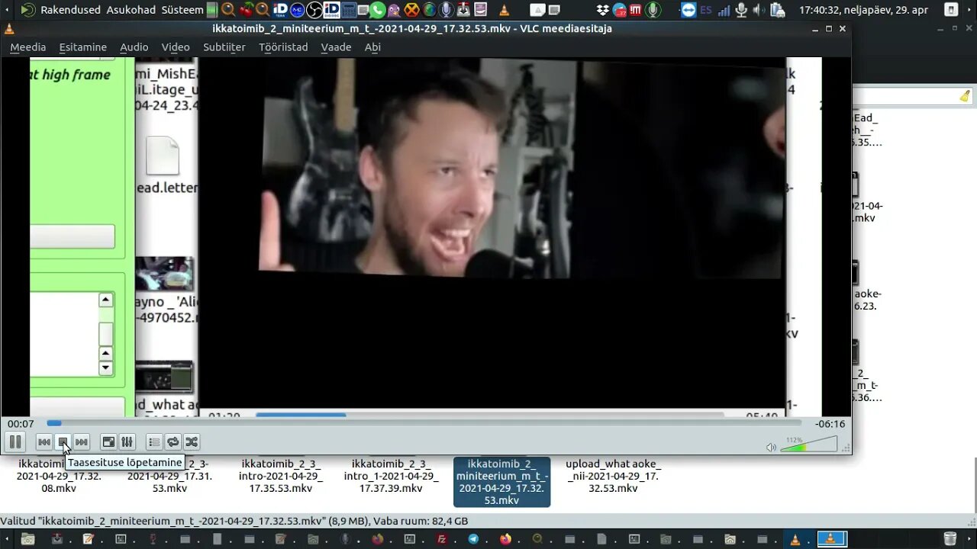977x549 pixels.
Task: Open microphone input indicator in top panel
Action: tap(740, 10)
